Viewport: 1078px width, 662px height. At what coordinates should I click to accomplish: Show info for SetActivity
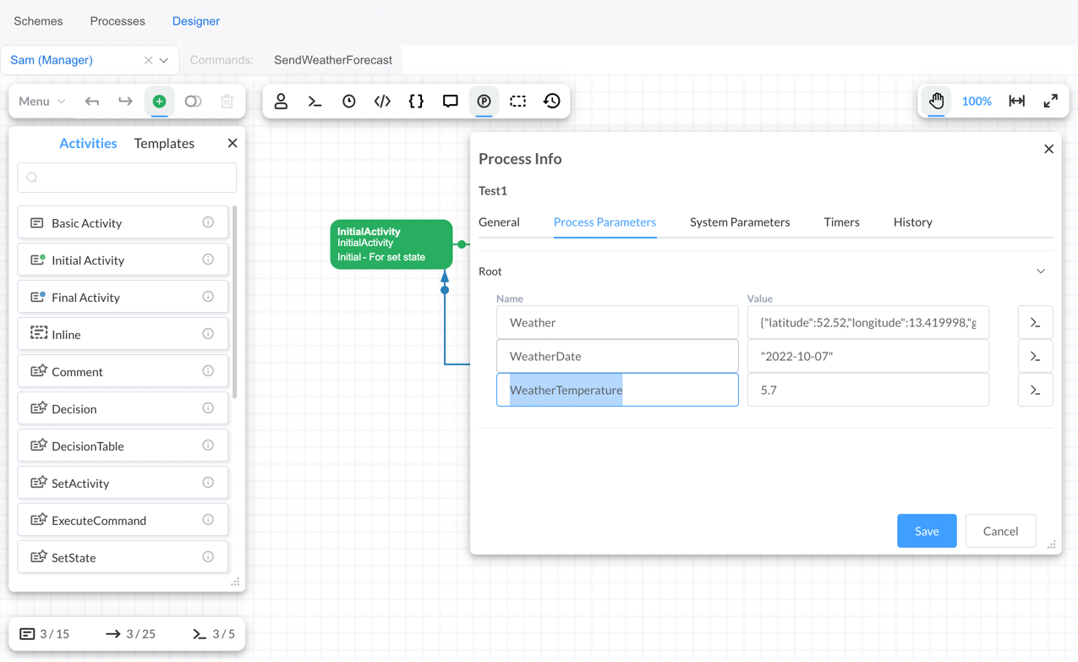[208, 483]
